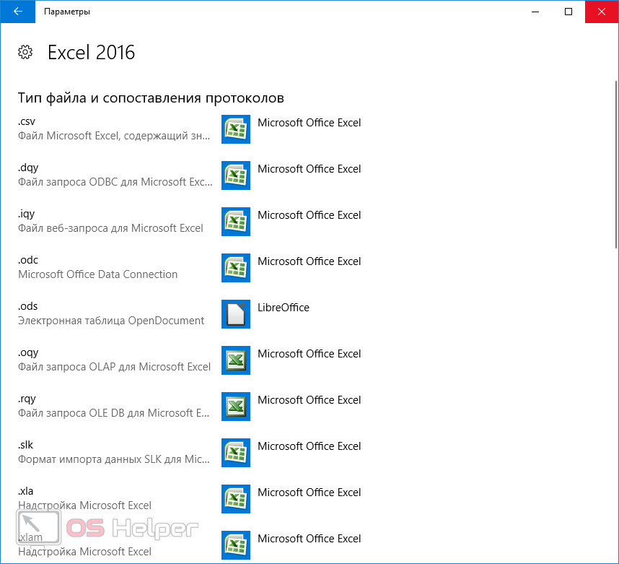Open the Excel icon for .oqy
Viewport: 619px width, 564px height.
(236, 360)
